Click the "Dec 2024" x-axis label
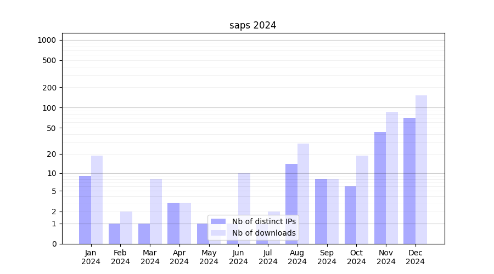The height and width of the screenshot is (274, 494). click(x=416, y=257)
